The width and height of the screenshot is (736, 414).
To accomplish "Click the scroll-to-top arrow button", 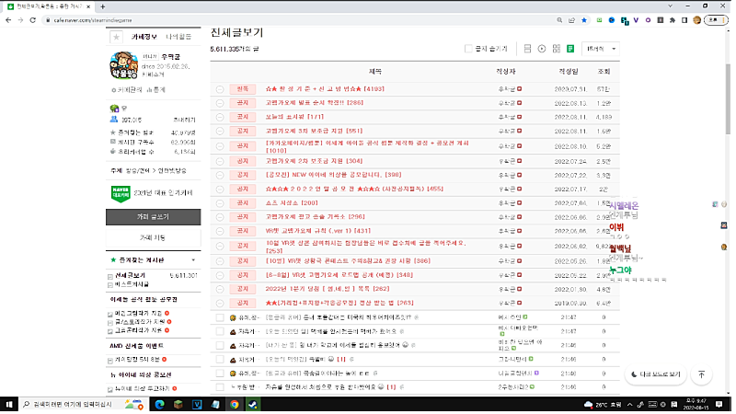I will click(x=701, y=374).
